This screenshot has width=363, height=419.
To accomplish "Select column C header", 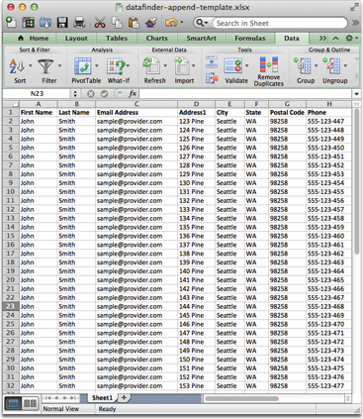I will (x=136, y=104).
